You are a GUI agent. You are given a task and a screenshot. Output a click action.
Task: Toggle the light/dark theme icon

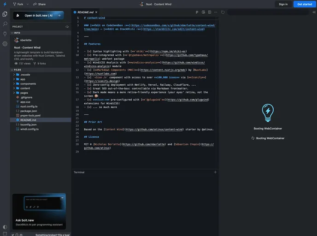pos(5,227)
